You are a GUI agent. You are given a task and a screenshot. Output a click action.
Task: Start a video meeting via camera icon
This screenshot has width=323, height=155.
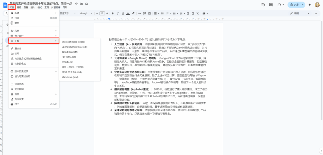pyautogui.click(x=279, y=5)
